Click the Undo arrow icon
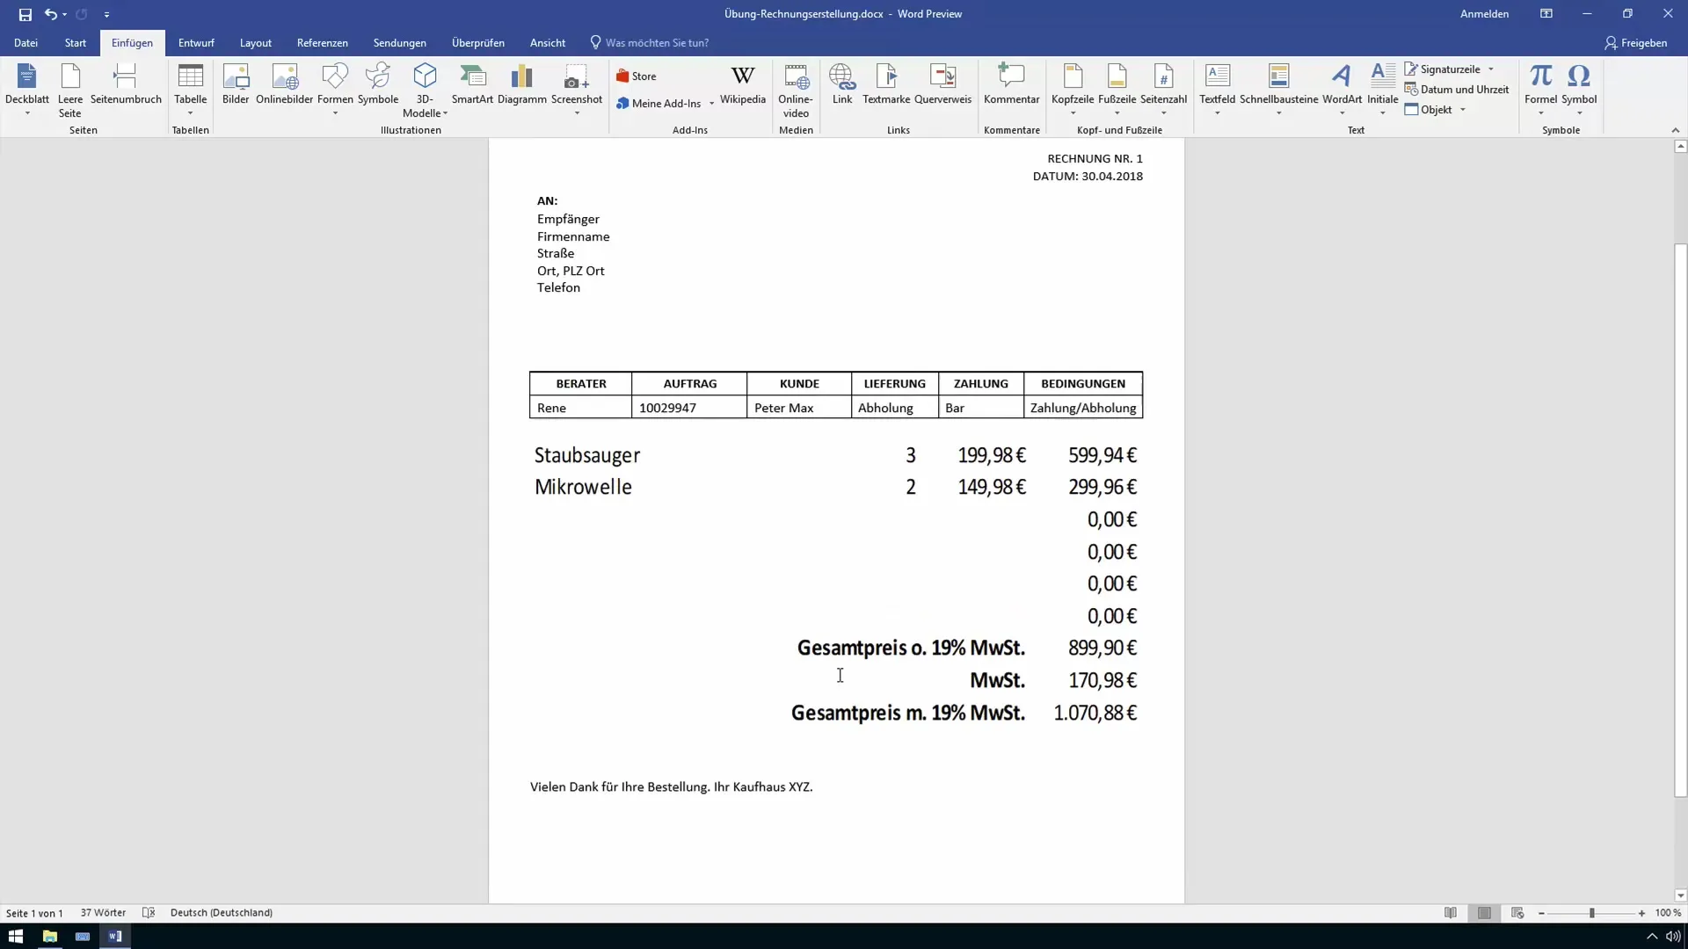 click(x=50, y=14)
